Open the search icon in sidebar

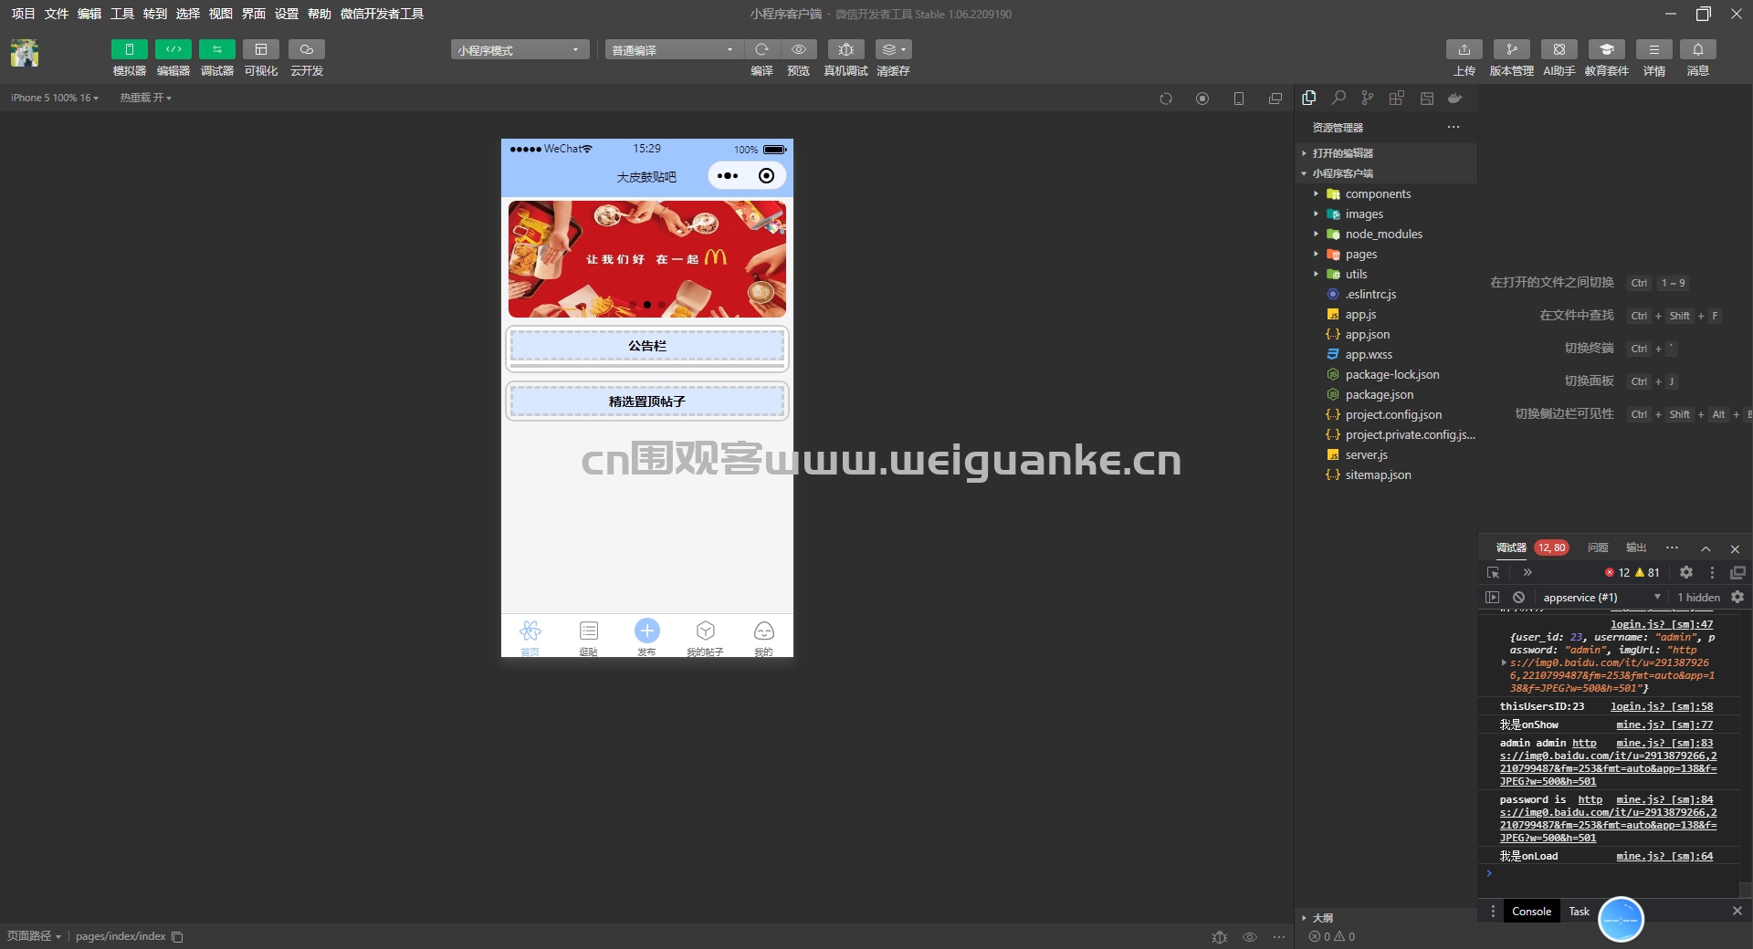(x=1338, y=98)
